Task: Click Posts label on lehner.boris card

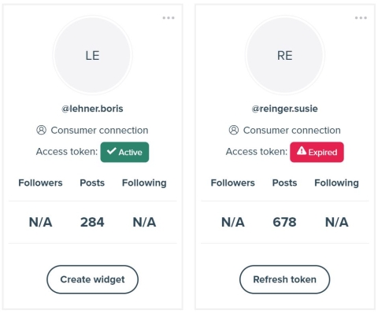Action: point(92,183)
